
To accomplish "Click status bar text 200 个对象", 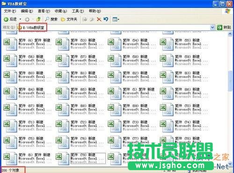I will [x=10, y=170].
